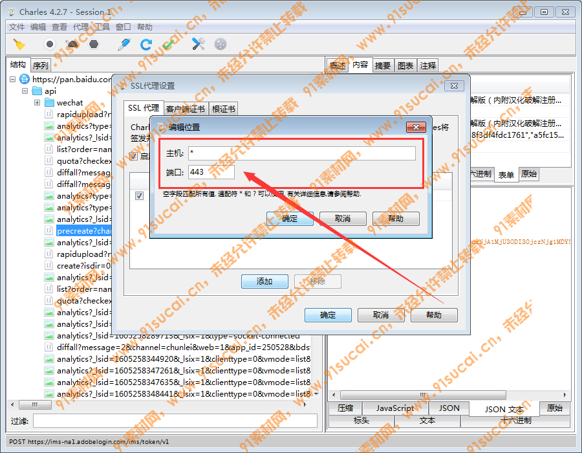Compose a request with the pen icon
The height and width of the screenshot is (453, 582).
pyautogui.click(x=124, y=45)
